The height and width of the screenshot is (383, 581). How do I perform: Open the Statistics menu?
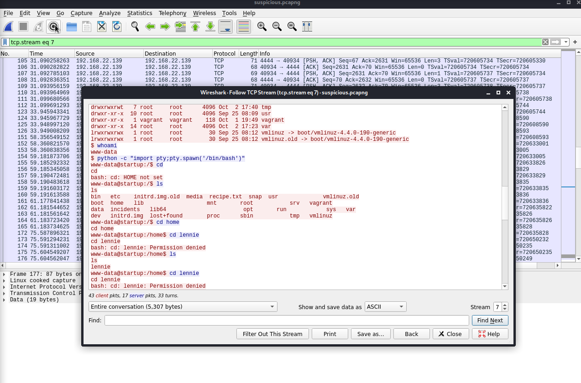pyautogui.click(x=140, y=13)
